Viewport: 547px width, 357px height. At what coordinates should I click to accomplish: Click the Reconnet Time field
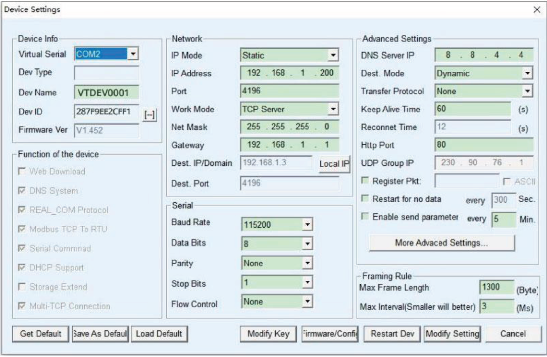[x=473, y=127]
